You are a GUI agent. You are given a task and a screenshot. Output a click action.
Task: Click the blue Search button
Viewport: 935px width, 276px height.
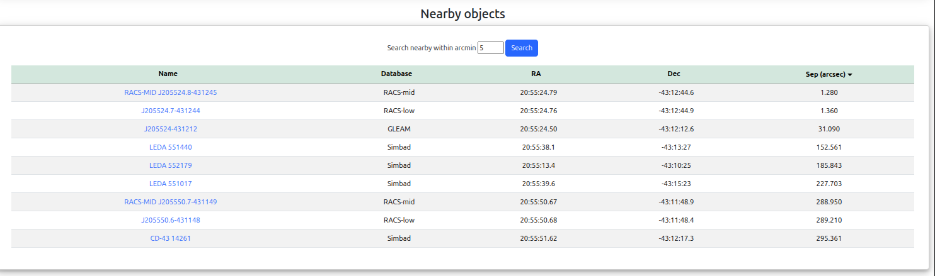[x=522, y=48]
